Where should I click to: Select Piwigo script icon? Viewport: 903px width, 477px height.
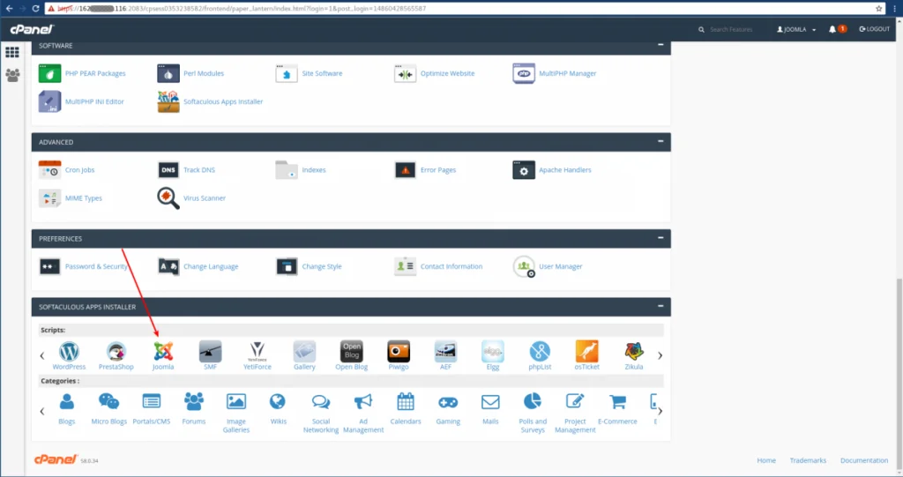click(399, 352)
